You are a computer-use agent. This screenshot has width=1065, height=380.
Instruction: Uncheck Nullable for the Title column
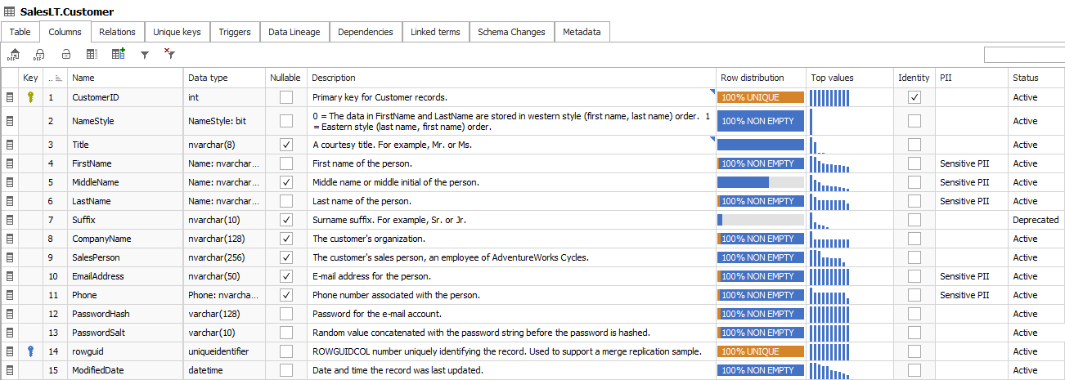[286, 145]
